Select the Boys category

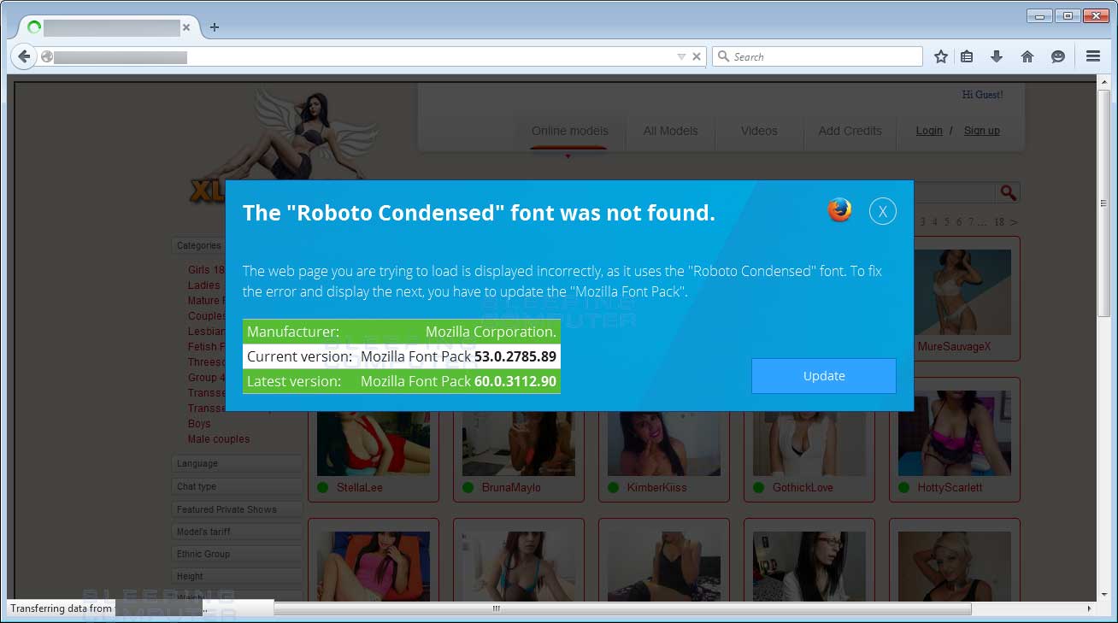pyautogui.click(x=199, y=424)
